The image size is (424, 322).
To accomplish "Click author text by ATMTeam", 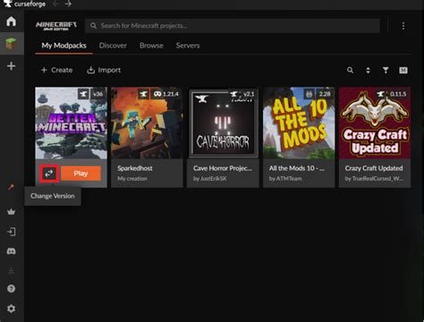I will (x=285, y=179).
